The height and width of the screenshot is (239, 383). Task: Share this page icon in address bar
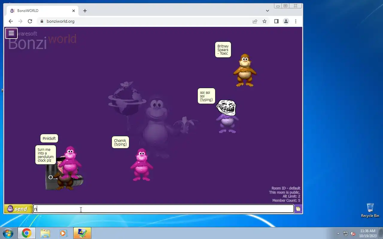point(255,21)
